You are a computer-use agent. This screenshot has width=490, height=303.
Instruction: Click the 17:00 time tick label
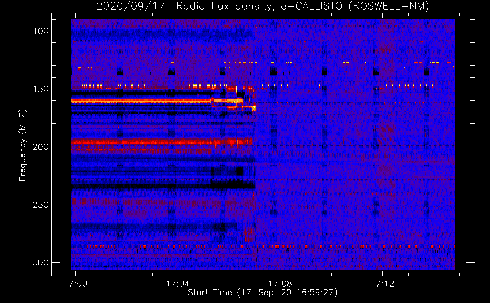click(x=75, y=284)
